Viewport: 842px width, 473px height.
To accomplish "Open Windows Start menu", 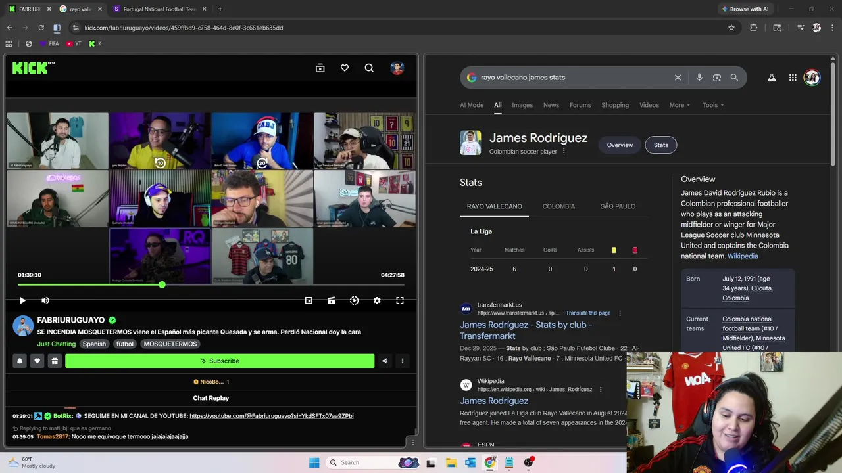I will (314, 462).
